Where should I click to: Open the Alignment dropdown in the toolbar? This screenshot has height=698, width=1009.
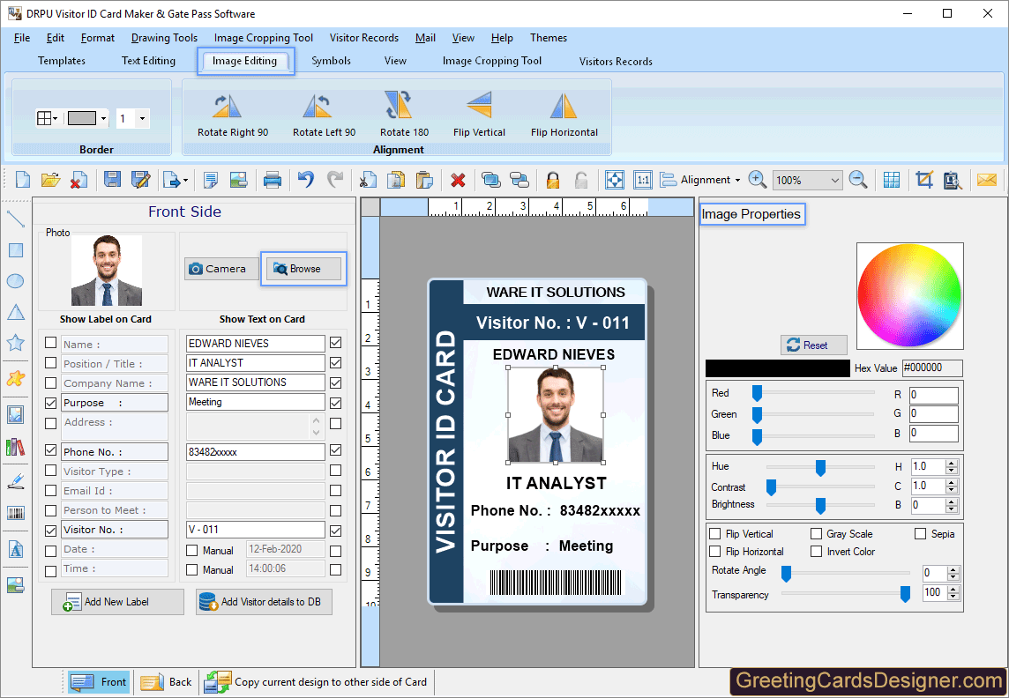point(706,179)
